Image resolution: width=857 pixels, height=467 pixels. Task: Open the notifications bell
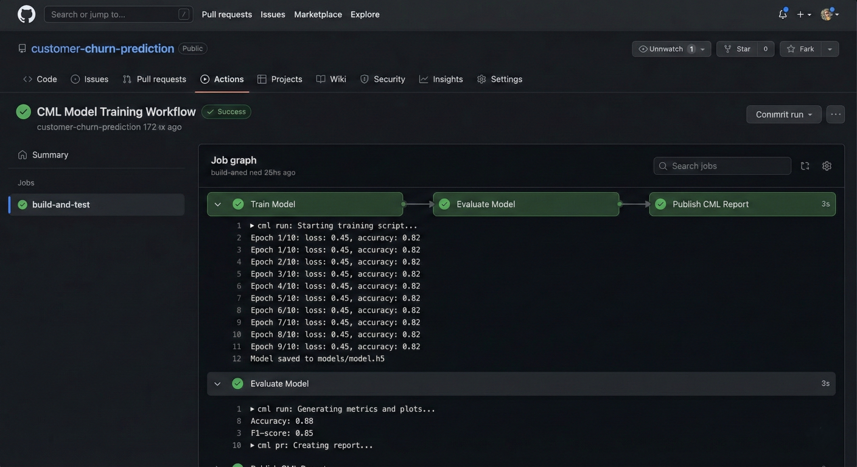[782, 15]
